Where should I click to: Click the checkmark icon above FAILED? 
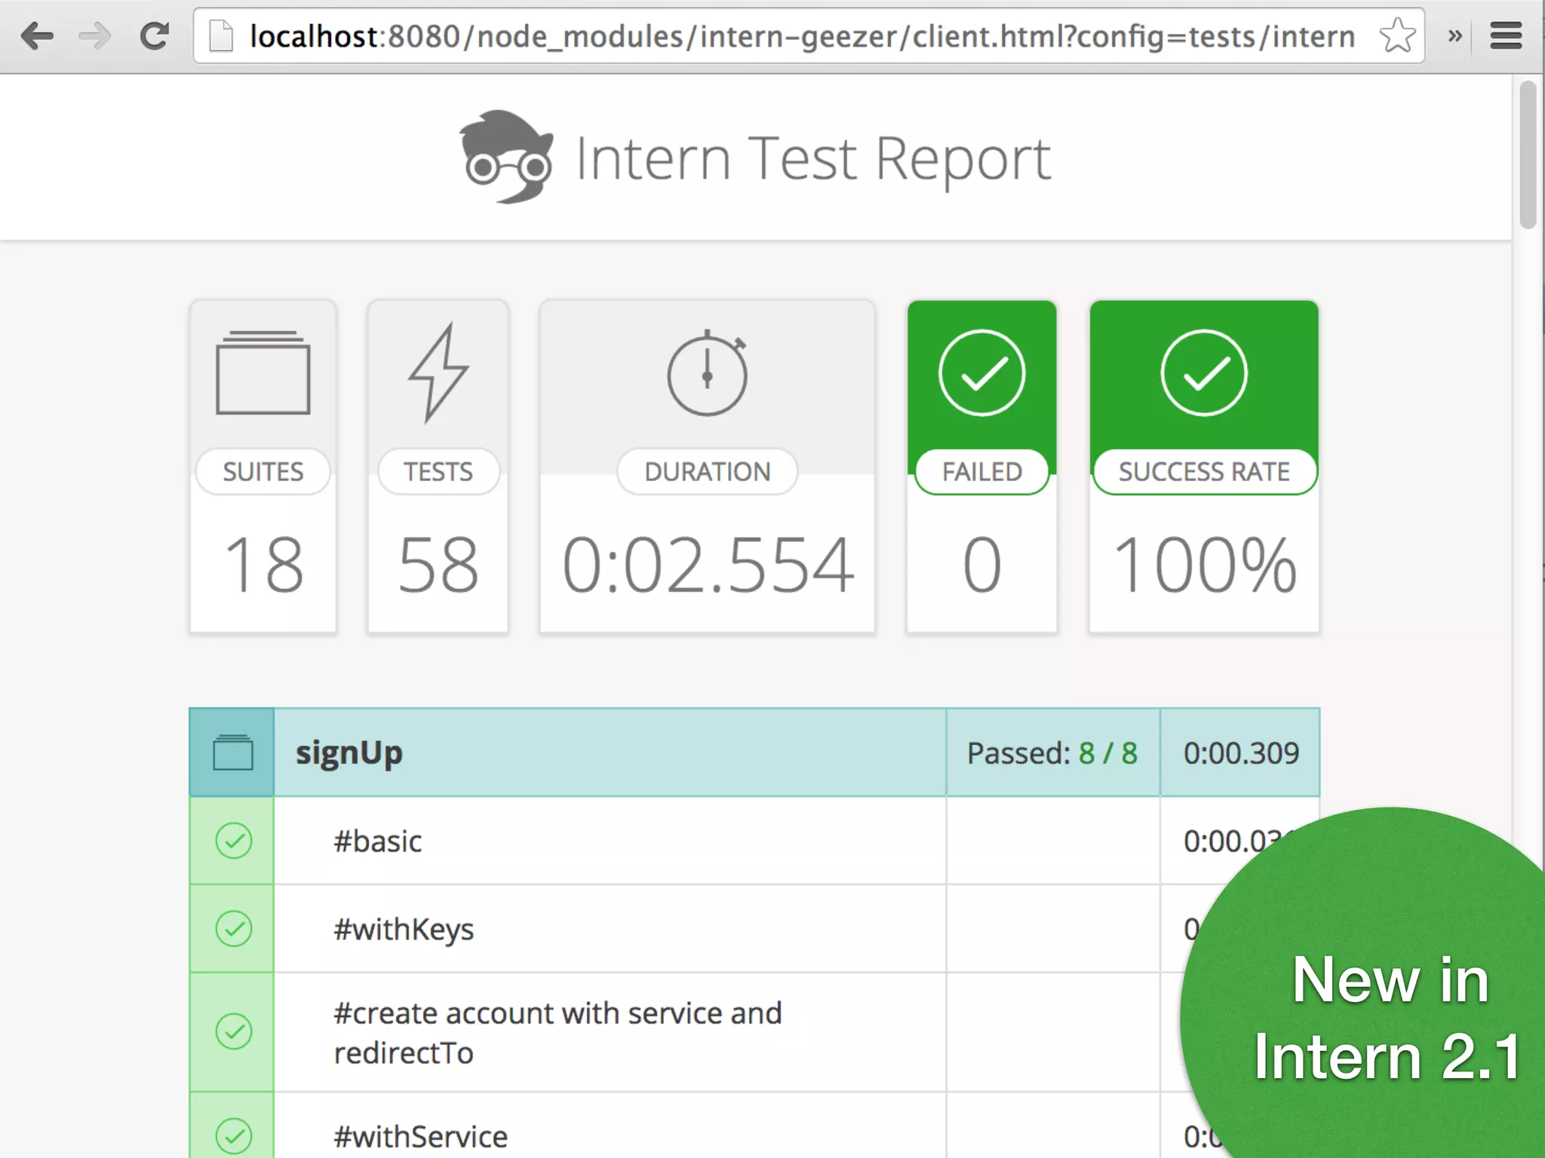pyautogui.click(x=981, y=372)
